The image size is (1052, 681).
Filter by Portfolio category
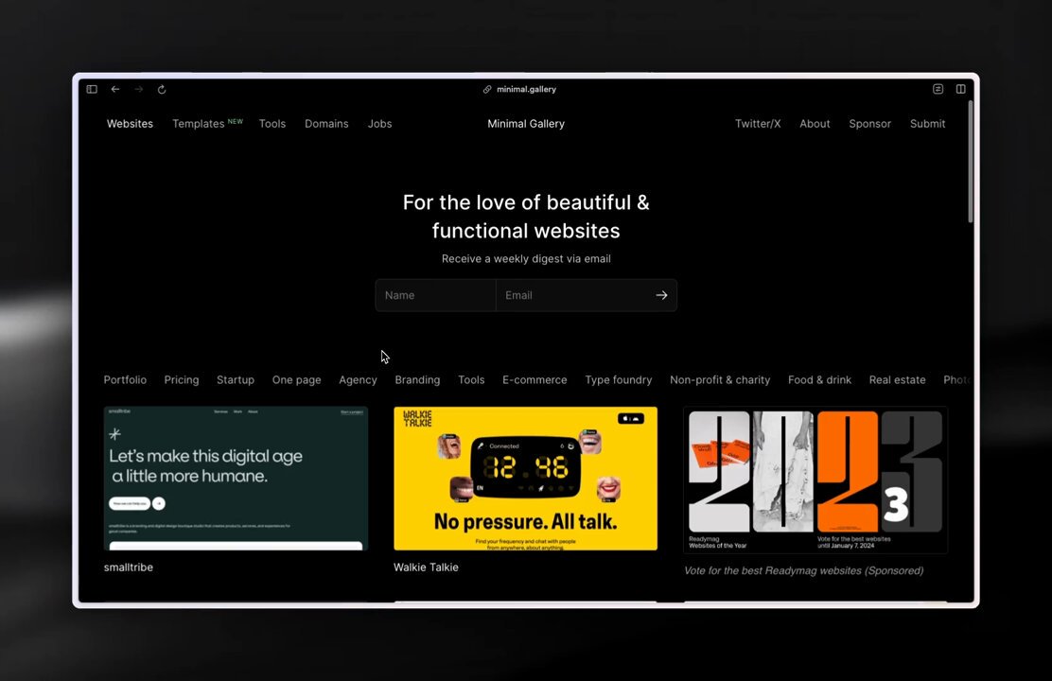(x=125, y=379)
